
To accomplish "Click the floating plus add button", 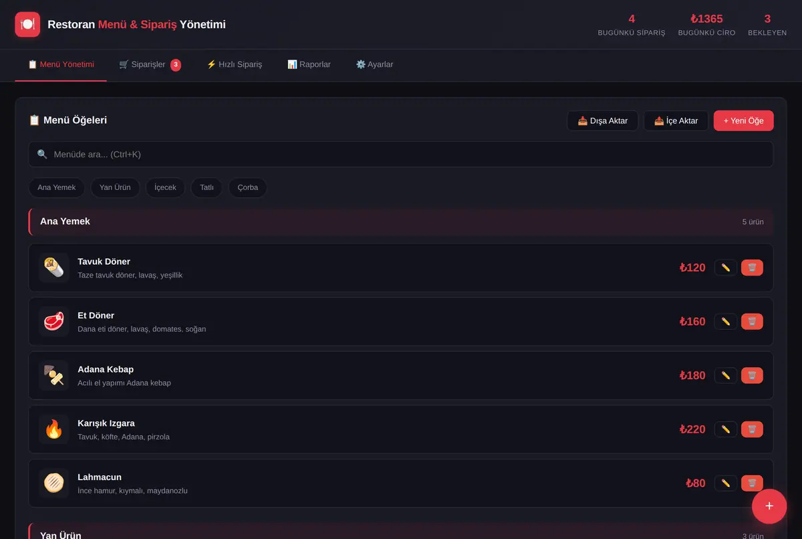I will [x=769, y=506].
